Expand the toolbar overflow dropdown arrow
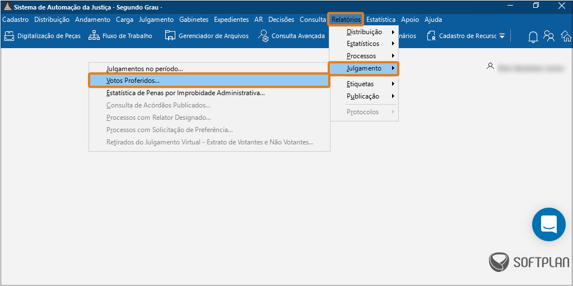Screen dimensions: 573x286 click(x=502, y=36)
